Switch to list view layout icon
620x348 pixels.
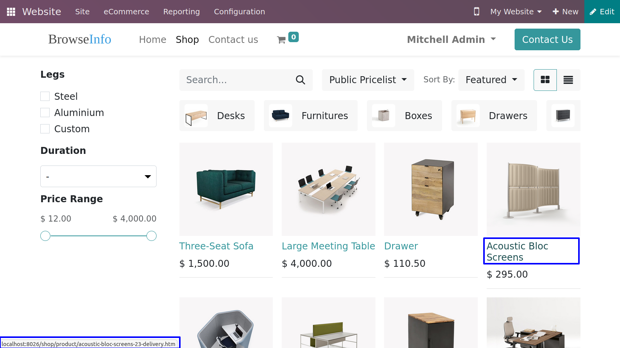568,80
